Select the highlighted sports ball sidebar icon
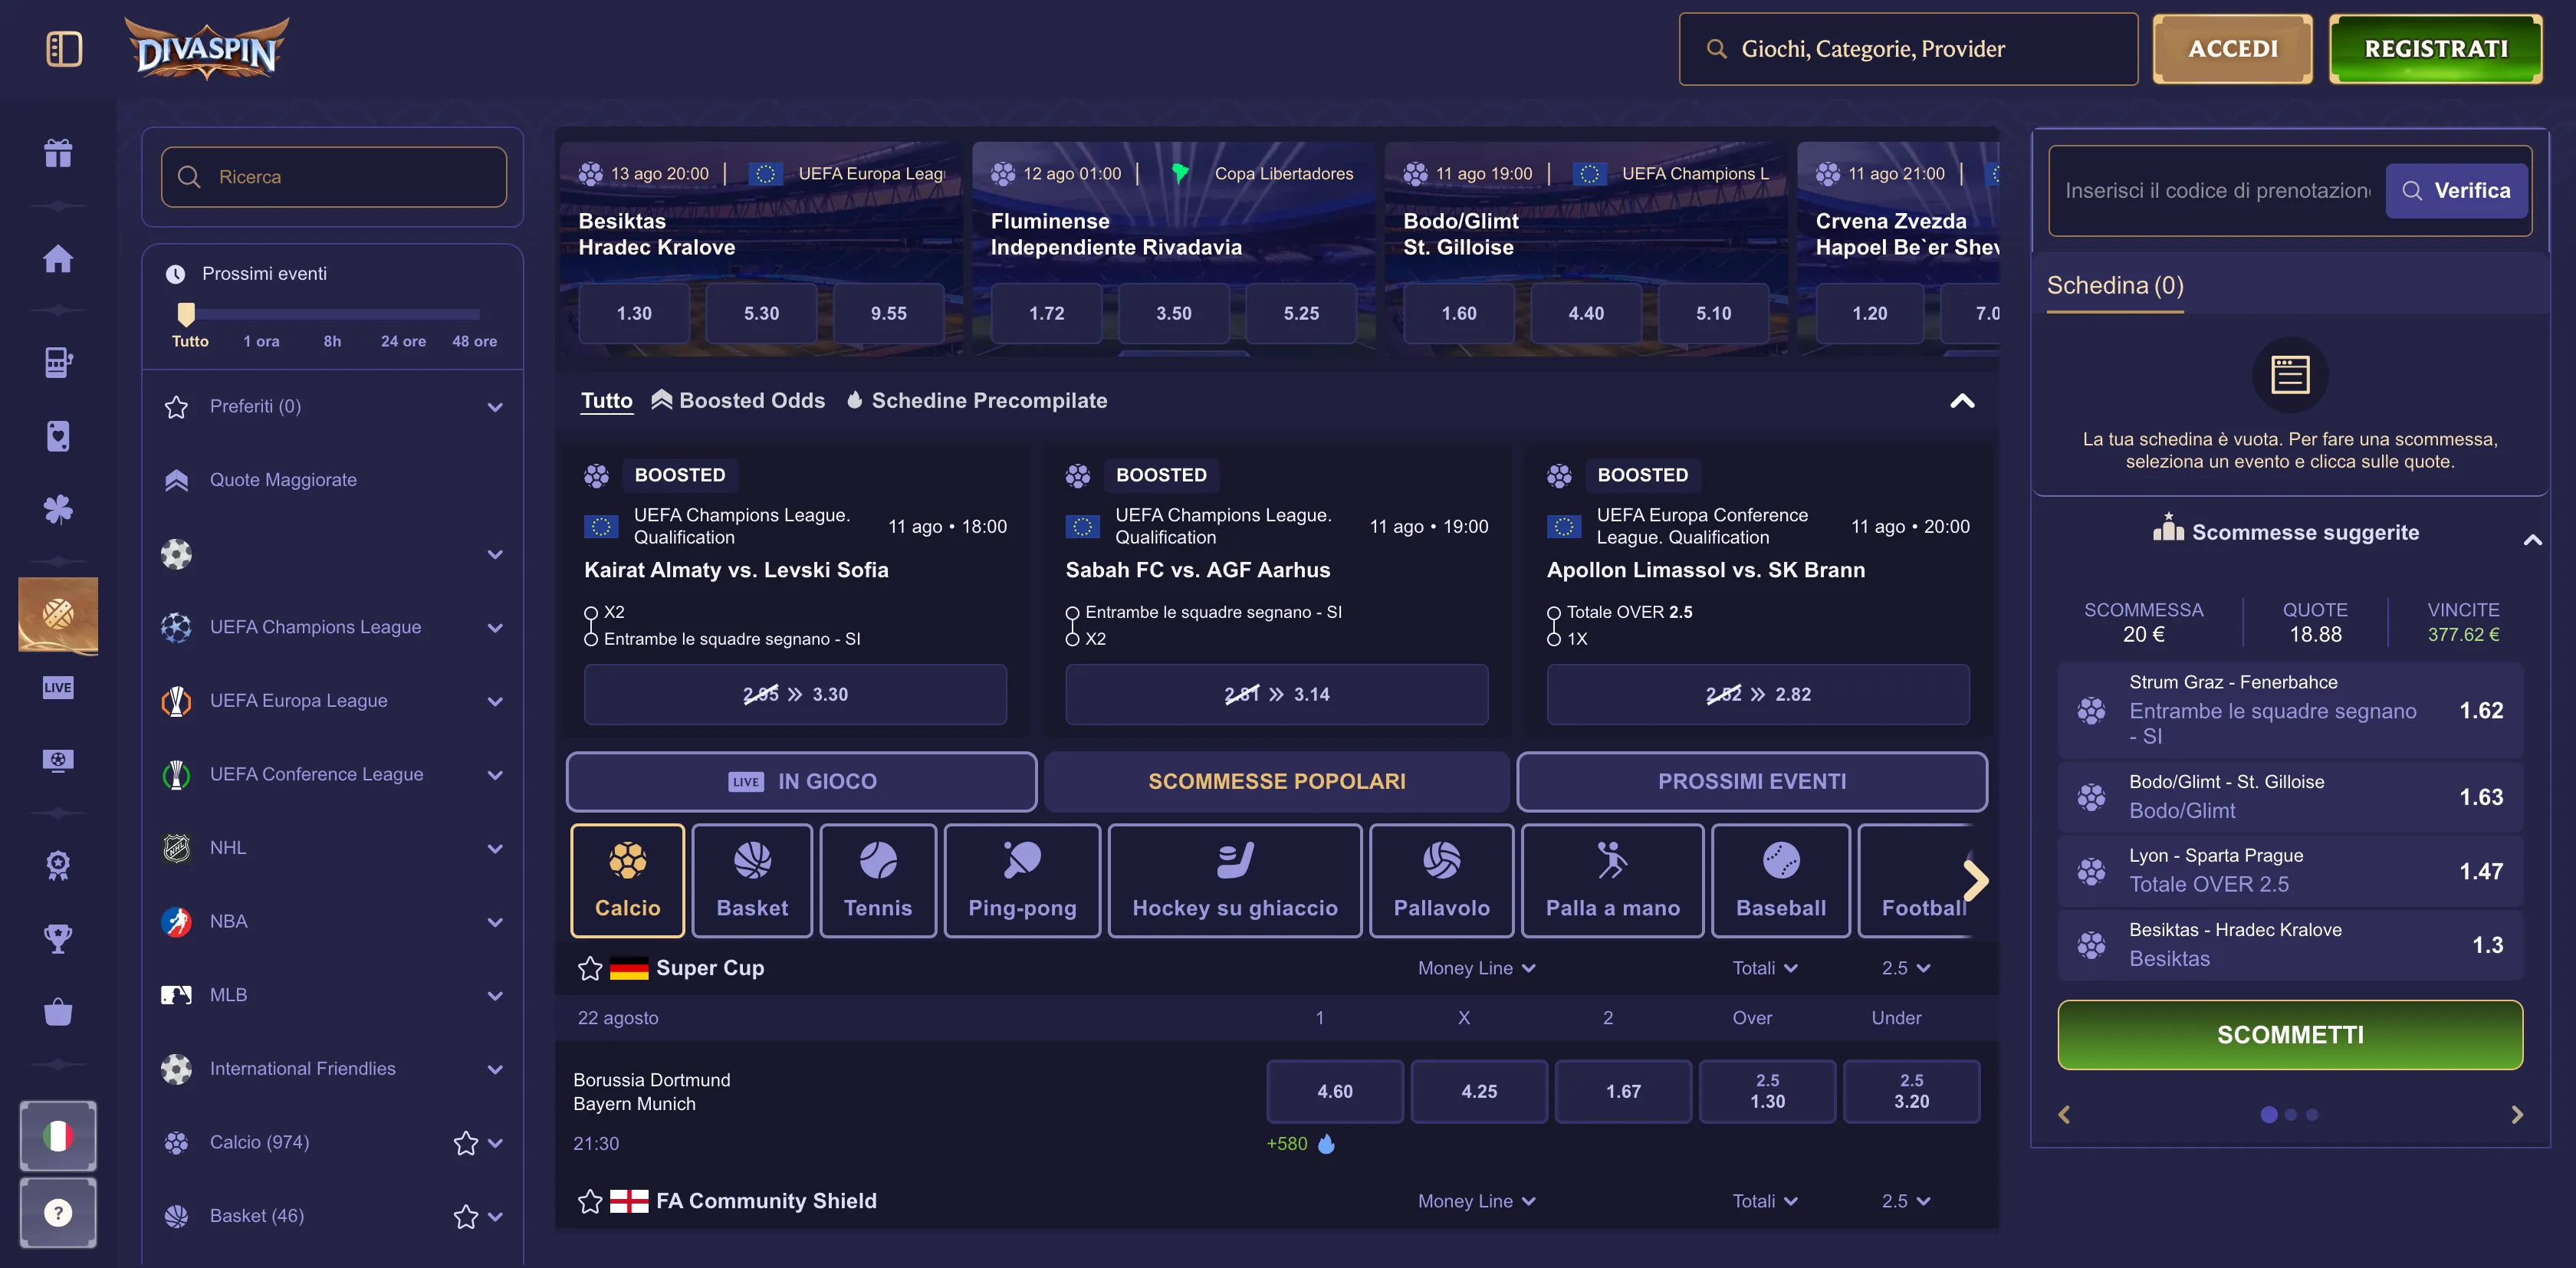2576x1268 pixels. point(58,615)
